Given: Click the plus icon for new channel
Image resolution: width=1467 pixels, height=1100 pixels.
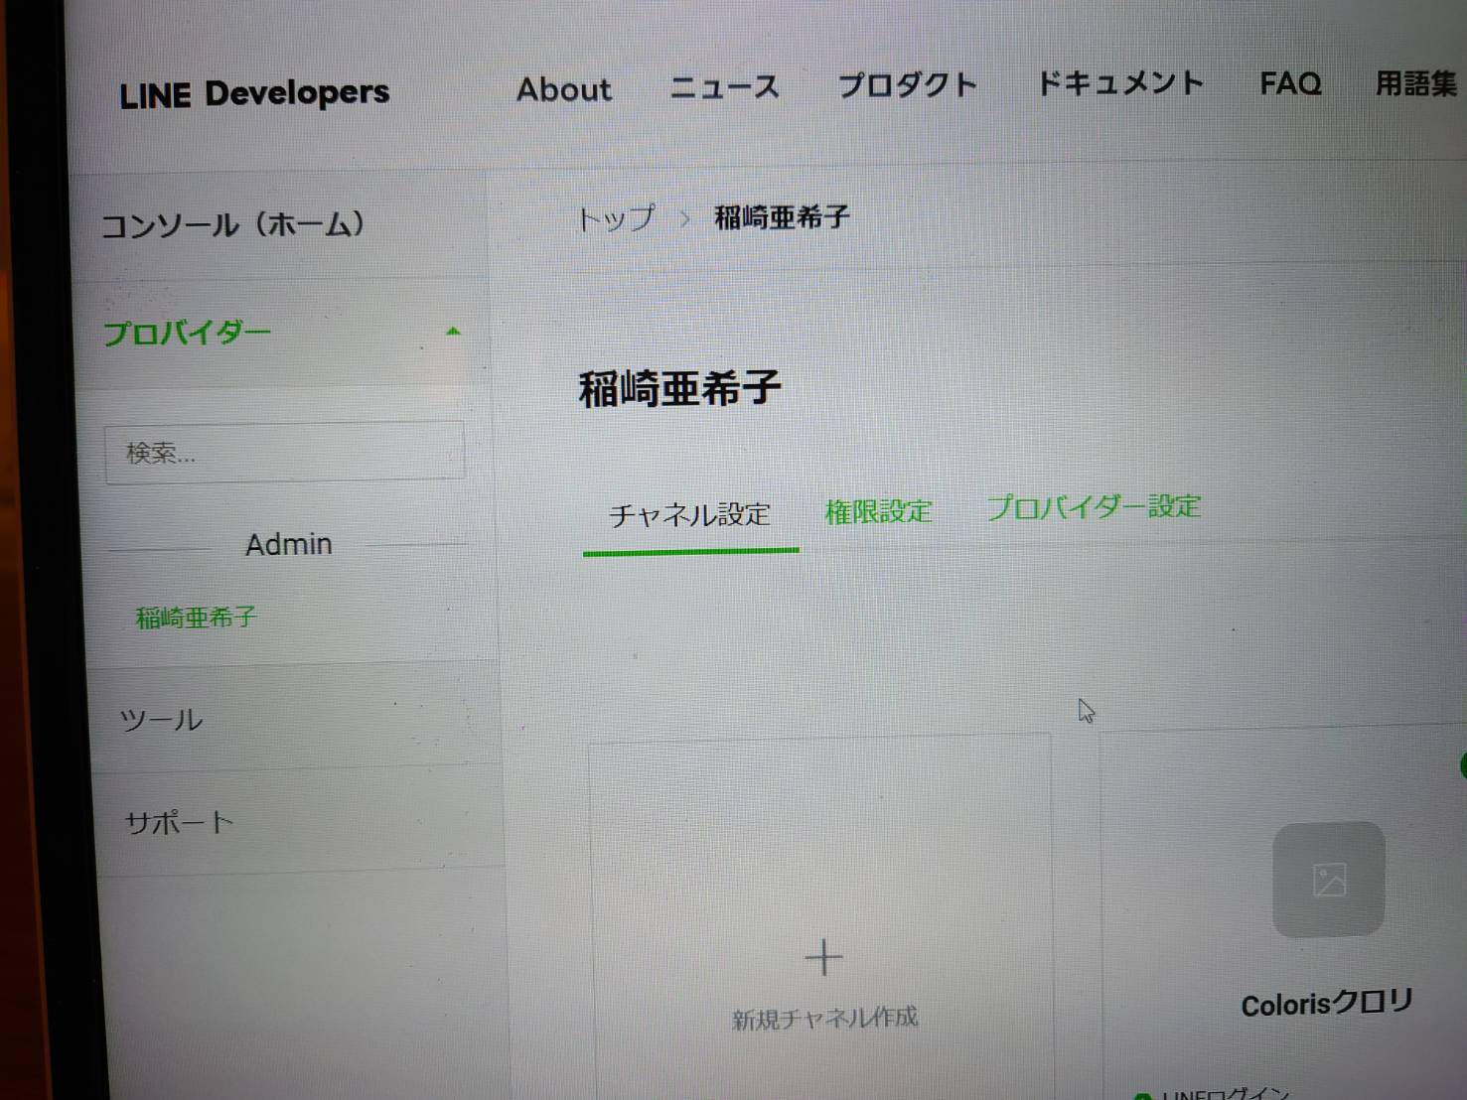Looking at the screenshot, I should click(x=823, y=958).
